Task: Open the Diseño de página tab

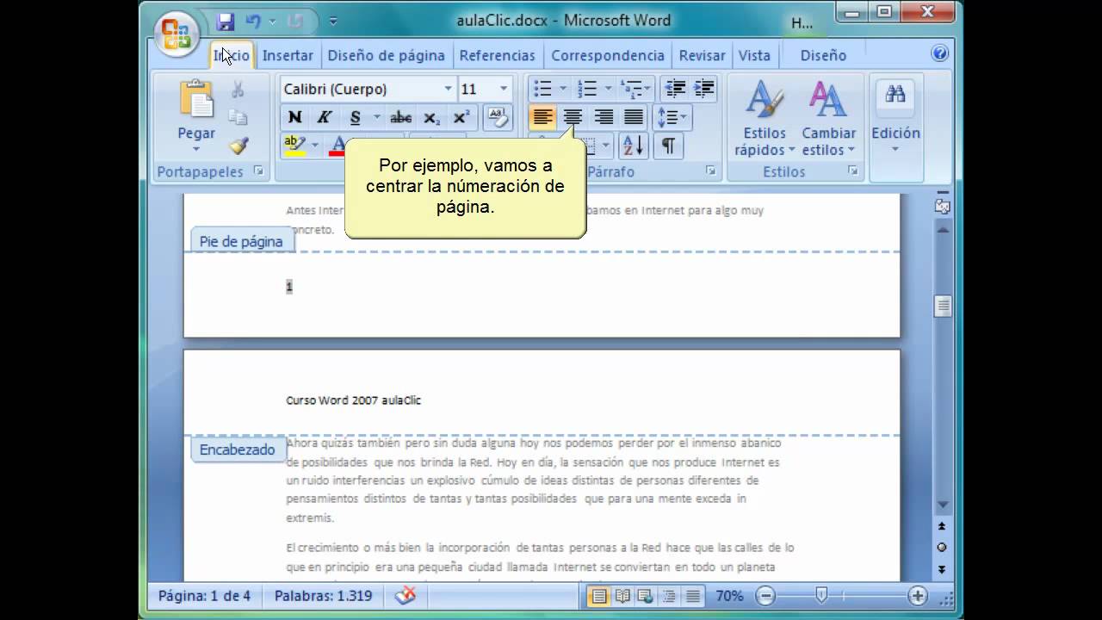Action: (x=386, y=55)
